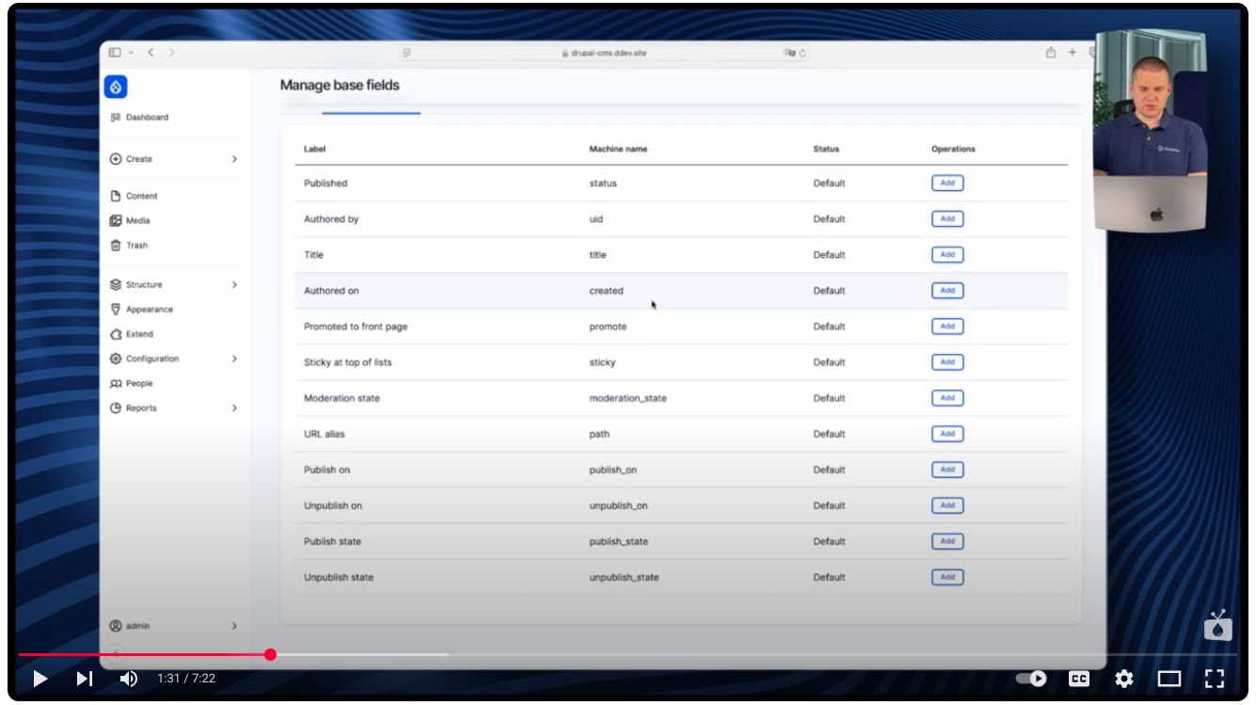The image size is (1256, 705).
Task: Click Add button for Published field
Action: (x=947, y=183)
